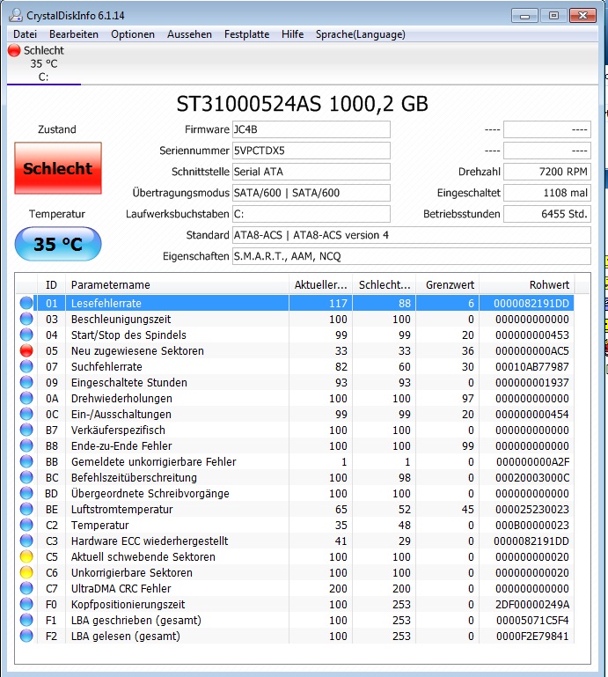Select the Neu zugewiesene Sektoren row name
The width and height of the screenshot is (608, 677).
(x=137, y=350)
